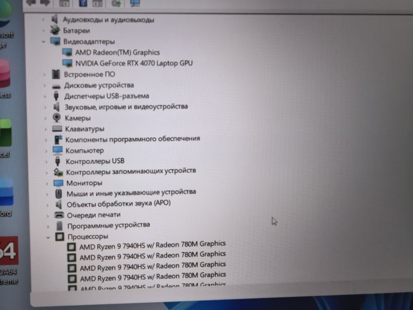Click the Мыши mouse icon

58,194
